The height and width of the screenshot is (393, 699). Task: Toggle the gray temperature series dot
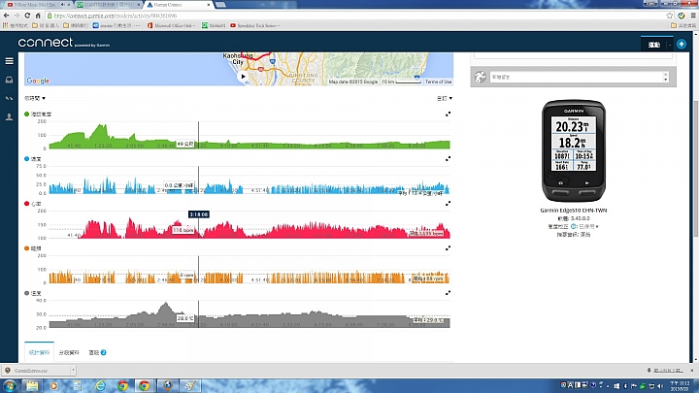pos(27,293)
